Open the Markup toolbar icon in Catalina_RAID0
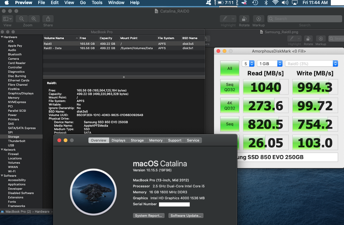 [259, 19]
